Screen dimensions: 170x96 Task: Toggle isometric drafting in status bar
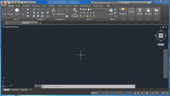(117, 93)
